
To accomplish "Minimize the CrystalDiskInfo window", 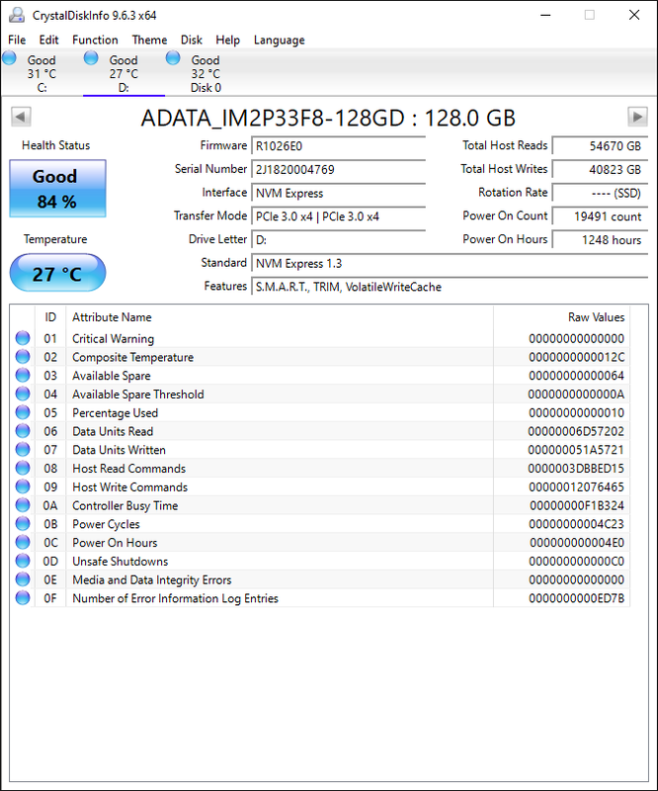I will tap(545, 15).
